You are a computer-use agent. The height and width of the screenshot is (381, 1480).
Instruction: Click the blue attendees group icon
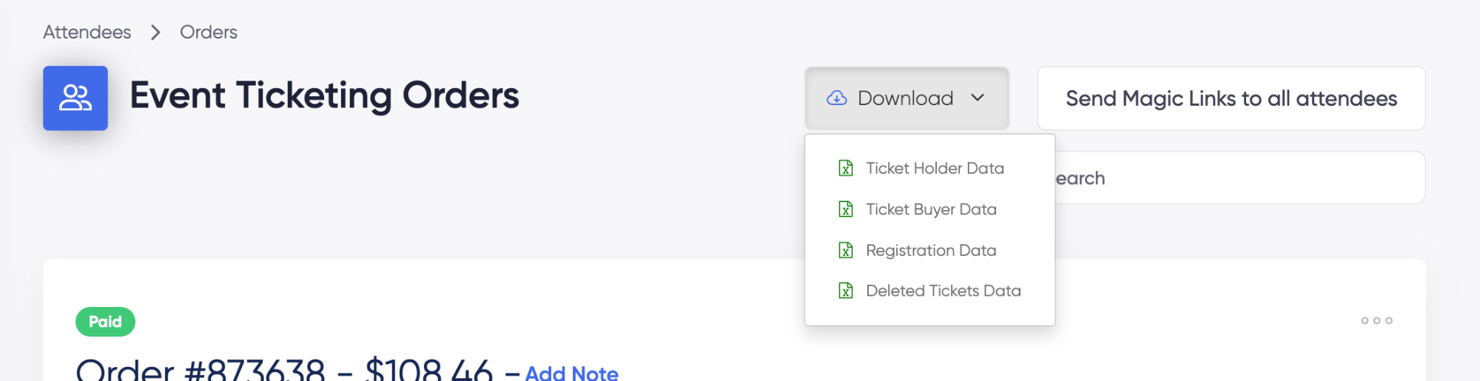click(x=75, y=98)
